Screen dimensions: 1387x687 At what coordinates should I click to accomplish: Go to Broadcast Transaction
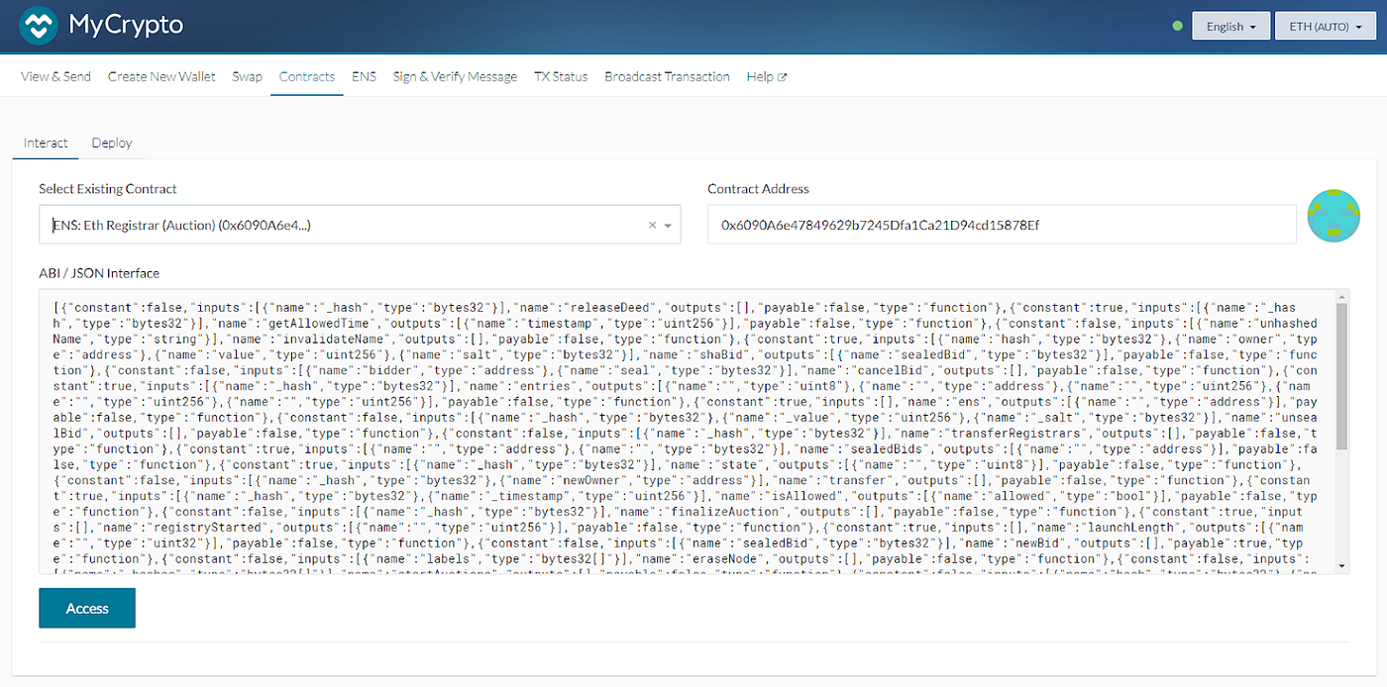667,76
